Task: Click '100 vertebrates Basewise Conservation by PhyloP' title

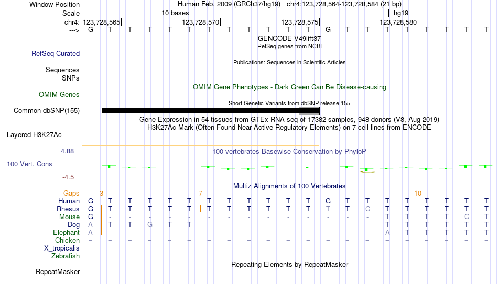Action: pos(289,152)
